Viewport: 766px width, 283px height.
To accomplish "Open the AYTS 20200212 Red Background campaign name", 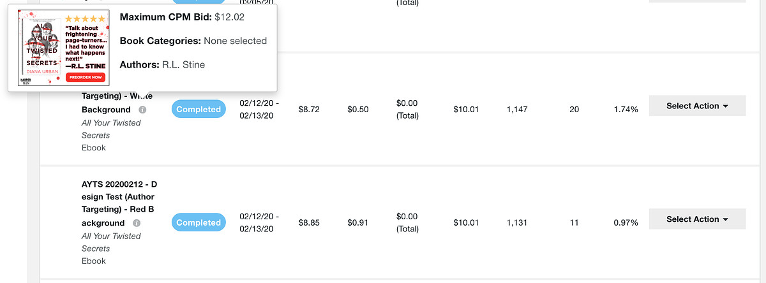I will click(118, 203).
